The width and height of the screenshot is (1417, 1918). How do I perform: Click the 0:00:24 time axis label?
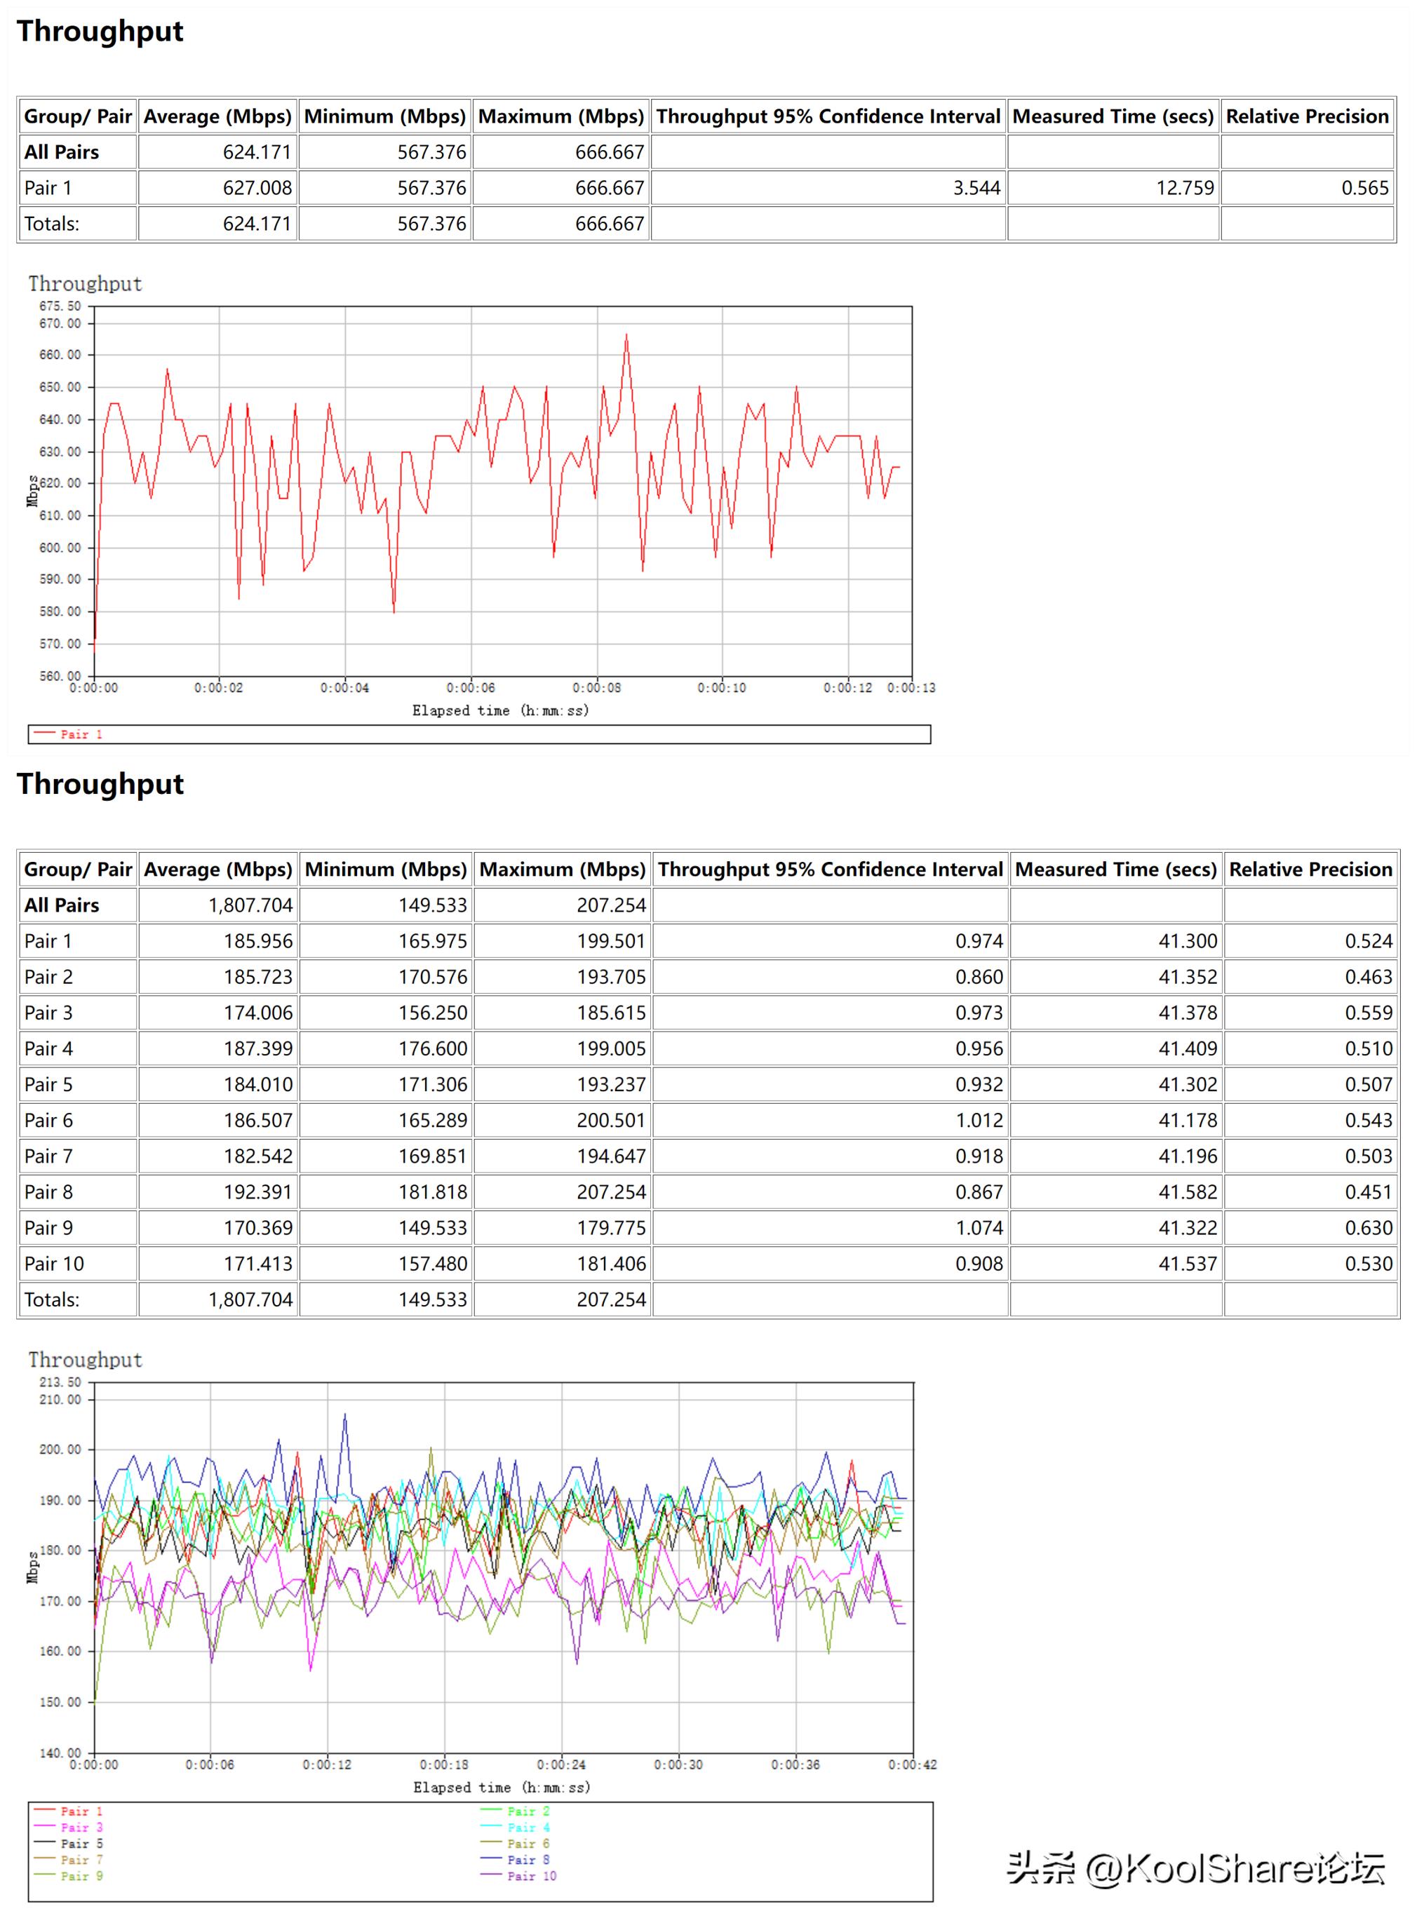click(561, 1764)
